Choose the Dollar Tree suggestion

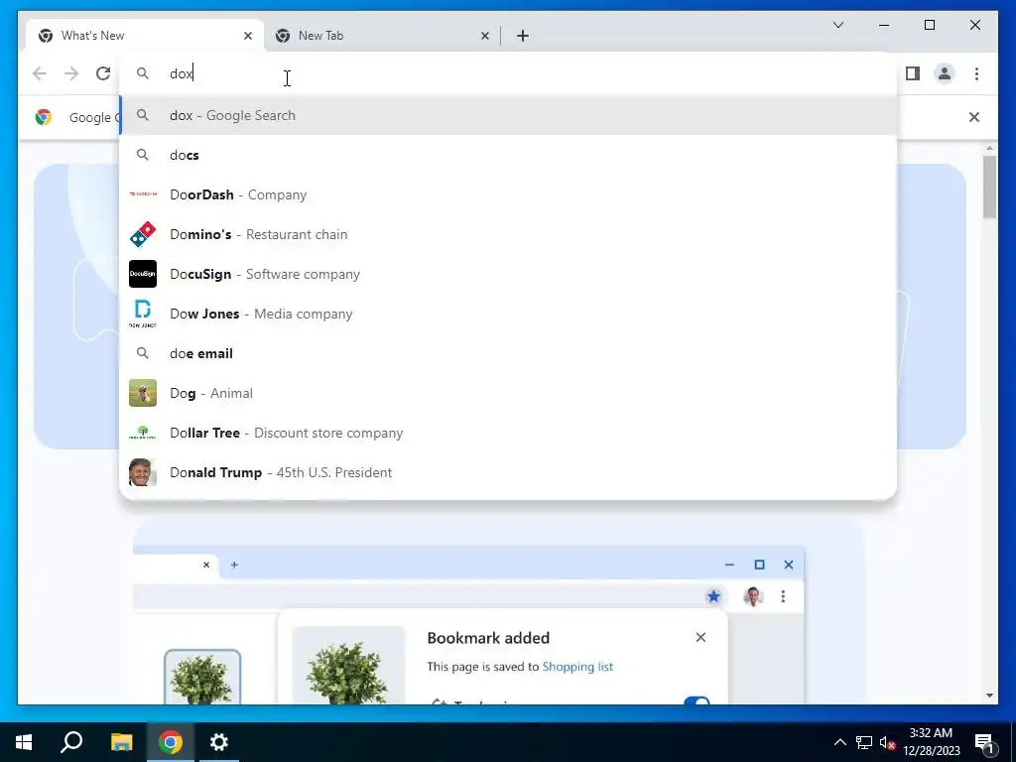(508, 433)
